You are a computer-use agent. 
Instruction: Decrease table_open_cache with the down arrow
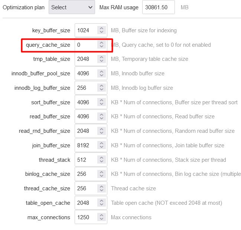101,204
